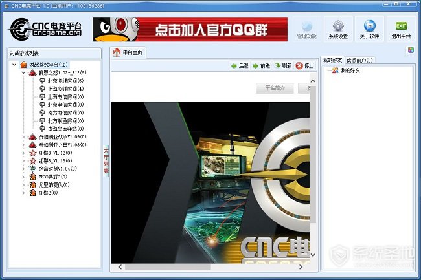The height and width of the screenshot is (280, 421).
Task: Select 北方联通房间(0) room text
Action: [x=66, y=121]
